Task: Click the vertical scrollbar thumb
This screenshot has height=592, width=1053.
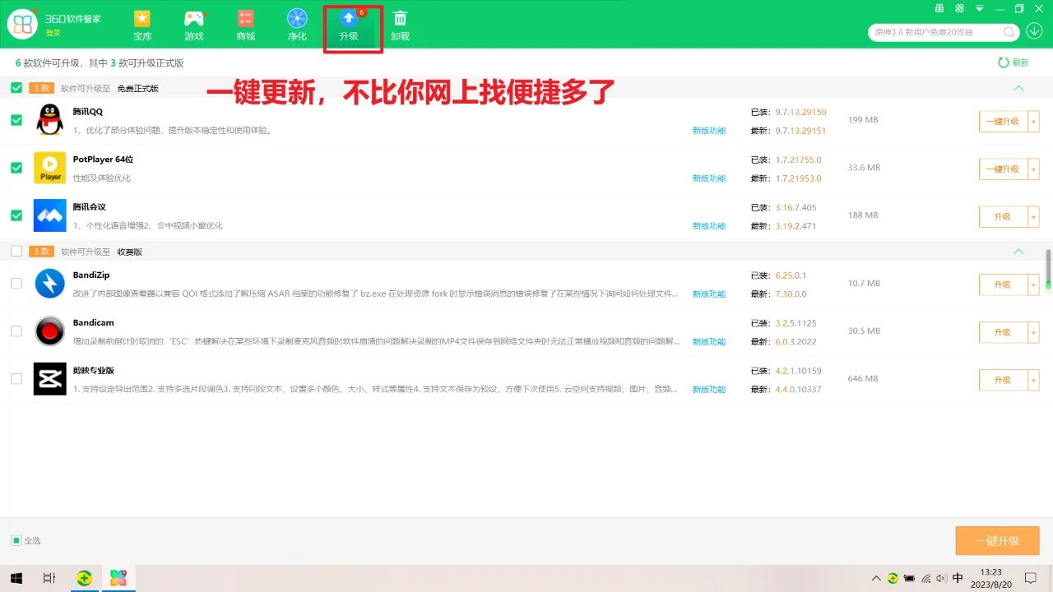Action: [x=1048, y=270]
